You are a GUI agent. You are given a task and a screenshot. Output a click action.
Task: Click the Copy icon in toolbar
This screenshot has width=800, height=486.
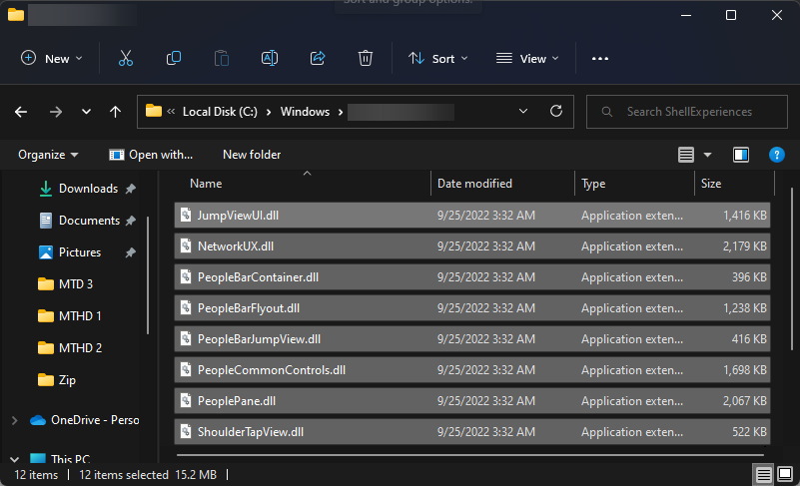[x=174, y=58]
